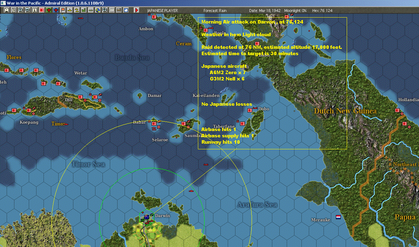419x247 pixels.
Task: Select the Japanese base flag at Saumlaki
Action: [x=183, y=124]
